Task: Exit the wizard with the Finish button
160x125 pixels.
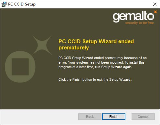Action: (114, 117)
